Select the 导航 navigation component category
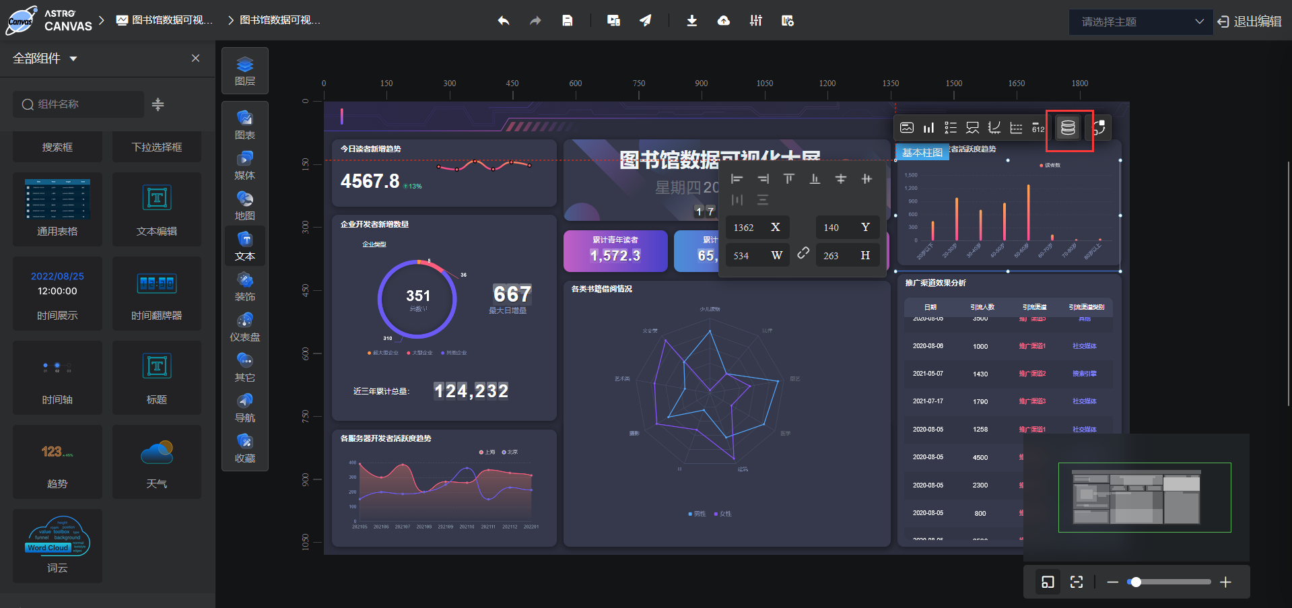Image resolution: width=1292 pixels, height=608 pixels. (245, 407)
